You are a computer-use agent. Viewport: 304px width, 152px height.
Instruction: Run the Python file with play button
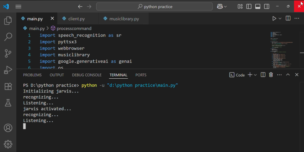tap(274, 18)
